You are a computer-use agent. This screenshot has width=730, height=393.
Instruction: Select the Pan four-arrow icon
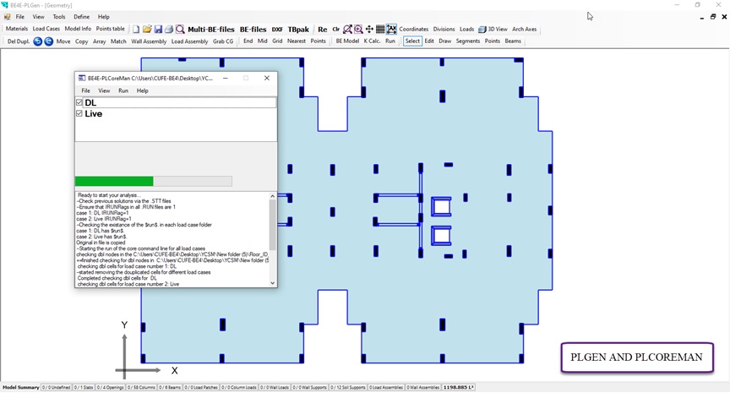(369, 30)
